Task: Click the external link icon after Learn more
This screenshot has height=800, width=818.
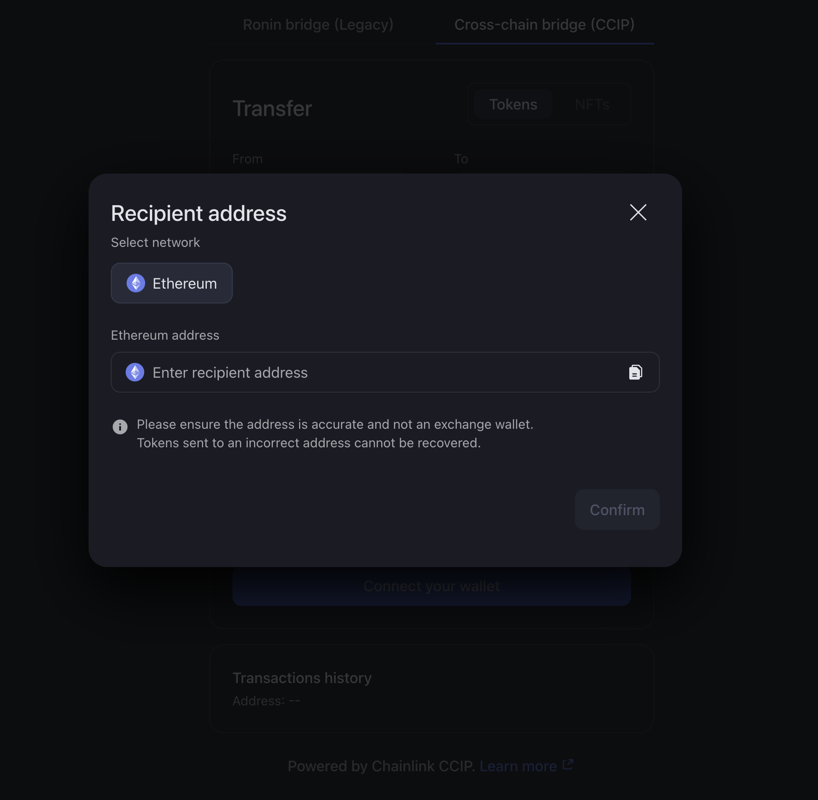Action: click(568, 765)
